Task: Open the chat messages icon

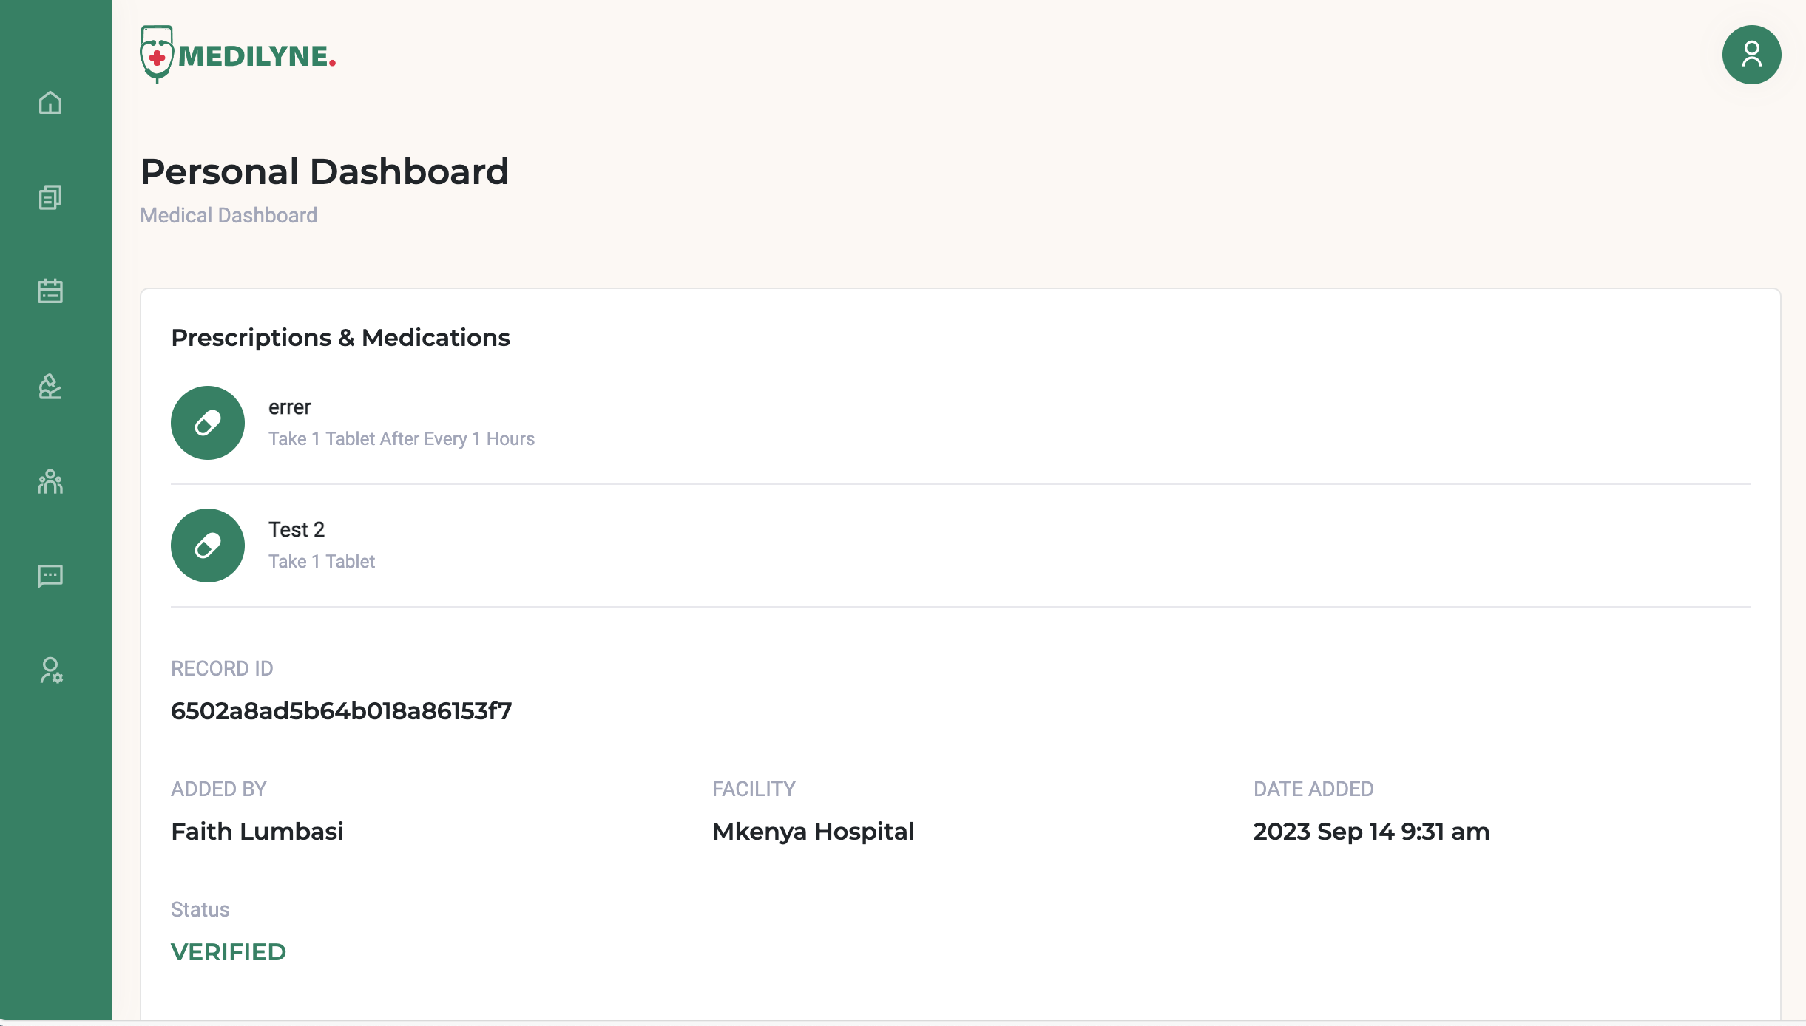Action: 50,576
